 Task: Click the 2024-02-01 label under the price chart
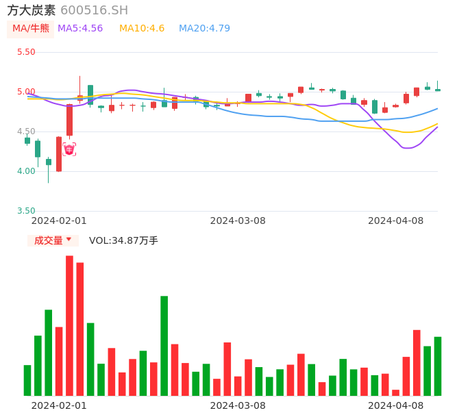click(x=59, y=221)
